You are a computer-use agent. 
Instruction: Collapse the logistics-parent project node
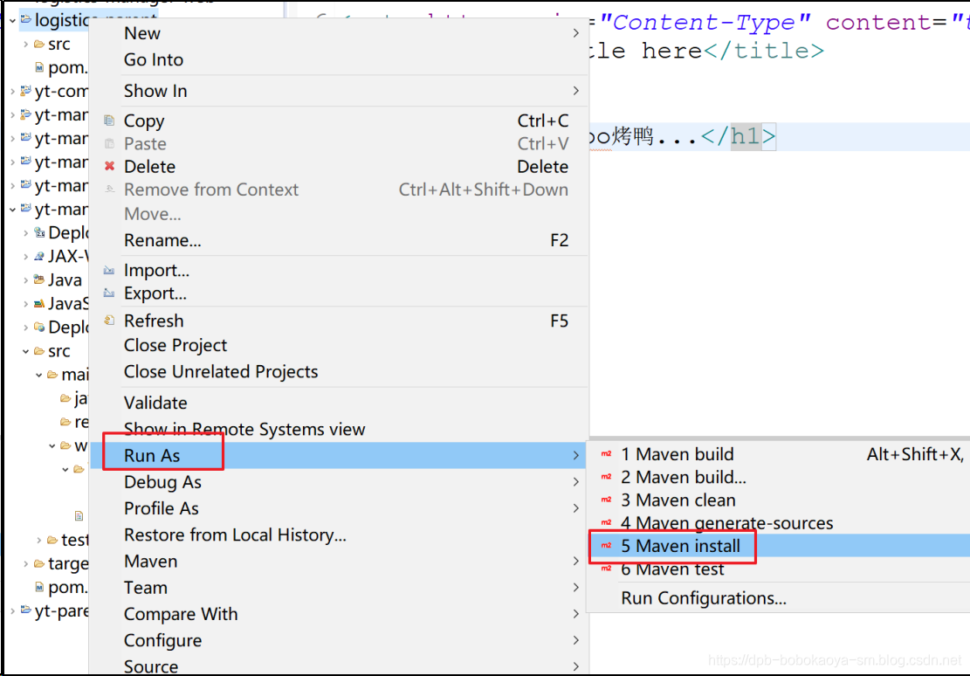pyautogui.click(x=12, y=20)
